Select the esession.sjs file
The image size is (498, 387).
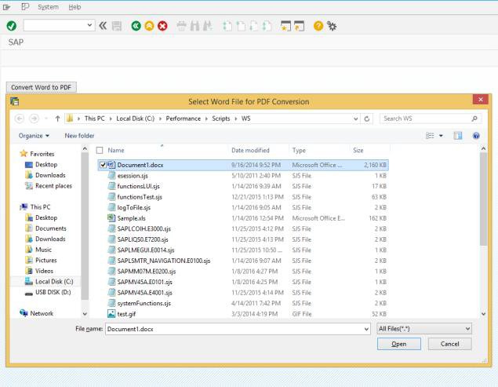point(133,176)
